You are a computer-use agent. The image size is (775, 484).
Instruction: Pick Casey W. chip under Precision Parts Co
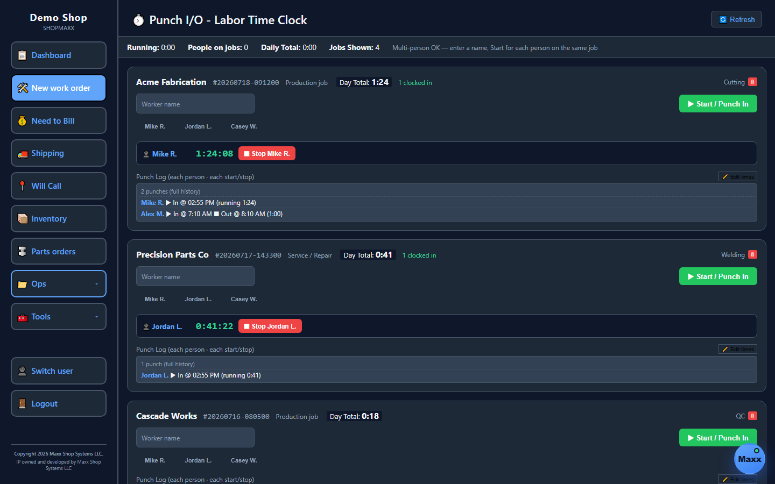coord(244,299)
